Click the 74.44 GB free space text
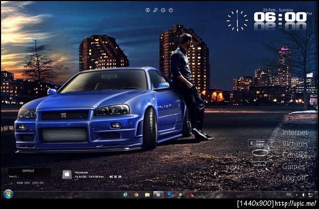319x209 pixels. (x=89, y=177)
